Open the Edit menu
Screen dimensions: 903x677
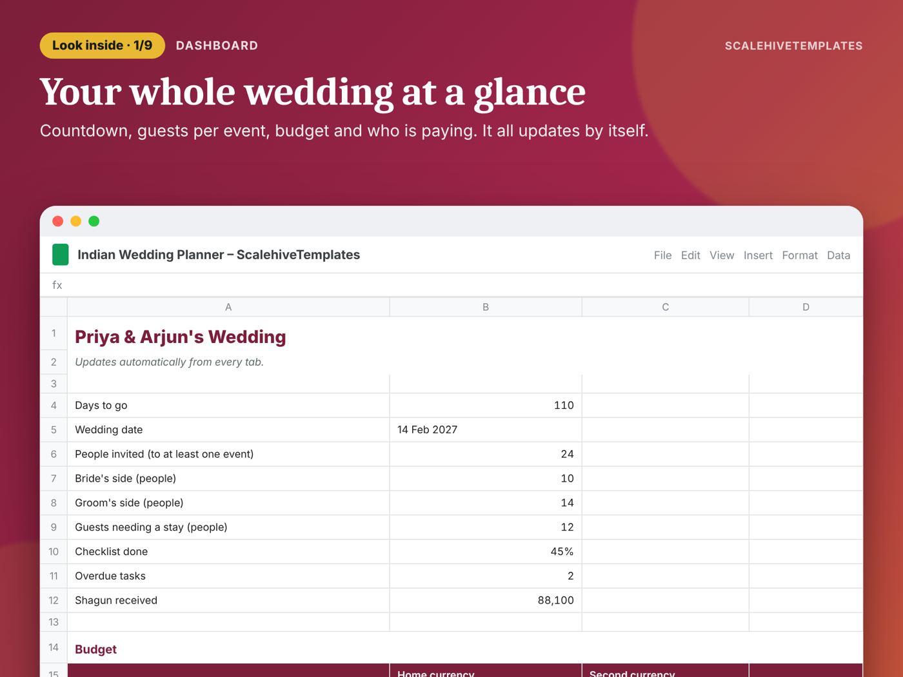(690, 255)
